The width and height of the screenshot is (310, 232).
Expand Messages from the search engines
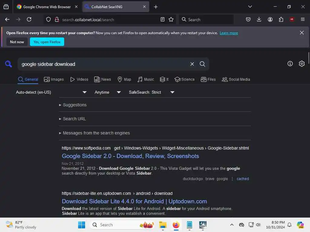pos(94,133)
